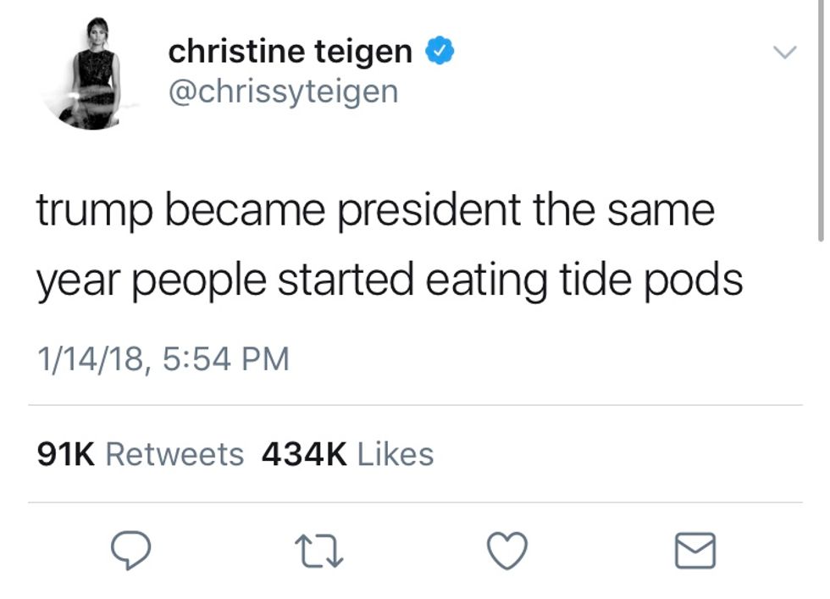The height and width of the screenshot is (599, 830).
Task: View who liked via the Likes label
Action: (396, 455)
